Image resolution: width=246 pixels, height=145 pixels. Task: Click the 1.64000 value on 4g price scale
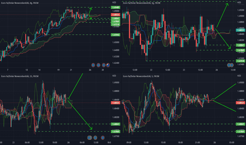click(116, 50)
